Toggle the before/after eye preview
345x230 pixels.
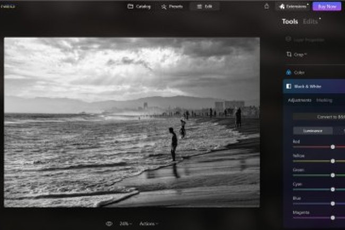point(109,224)
